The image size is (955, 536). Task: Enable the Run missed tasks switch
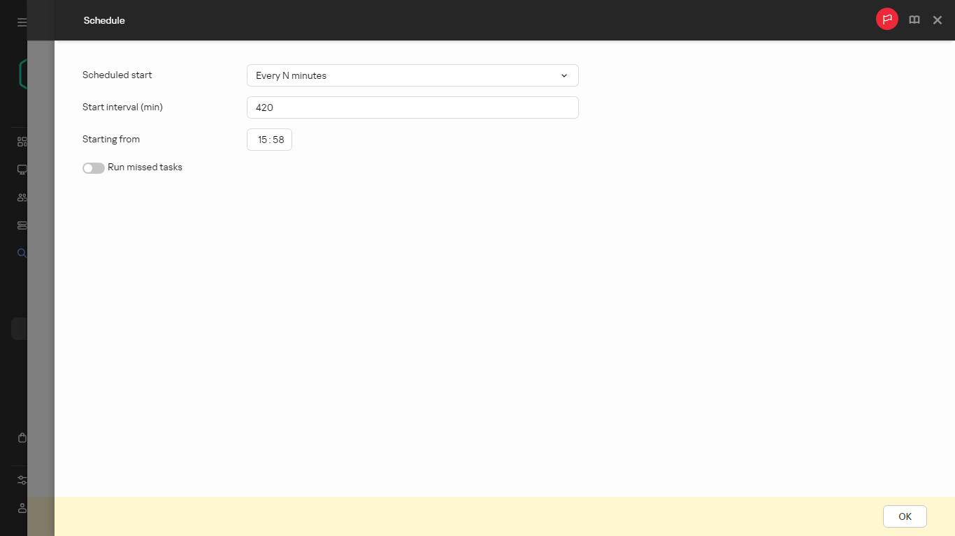coord(93,167)
